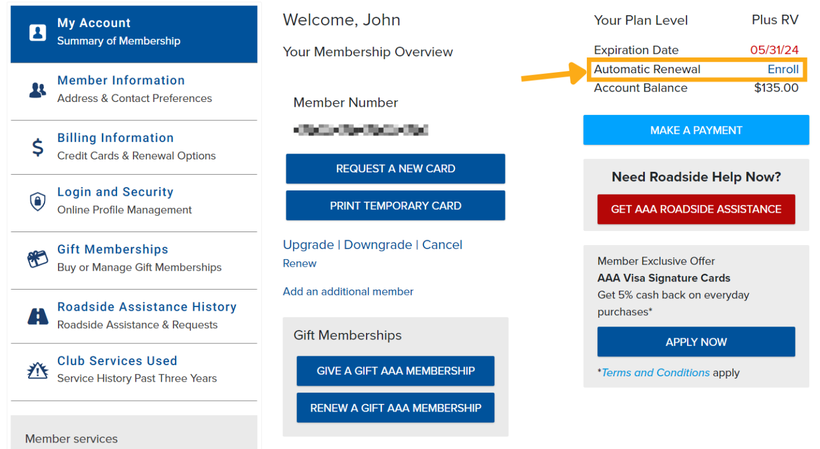Click the Gift Memberships panel heading
The height and width of the screenshot is (449, 820).
(347, 335)
